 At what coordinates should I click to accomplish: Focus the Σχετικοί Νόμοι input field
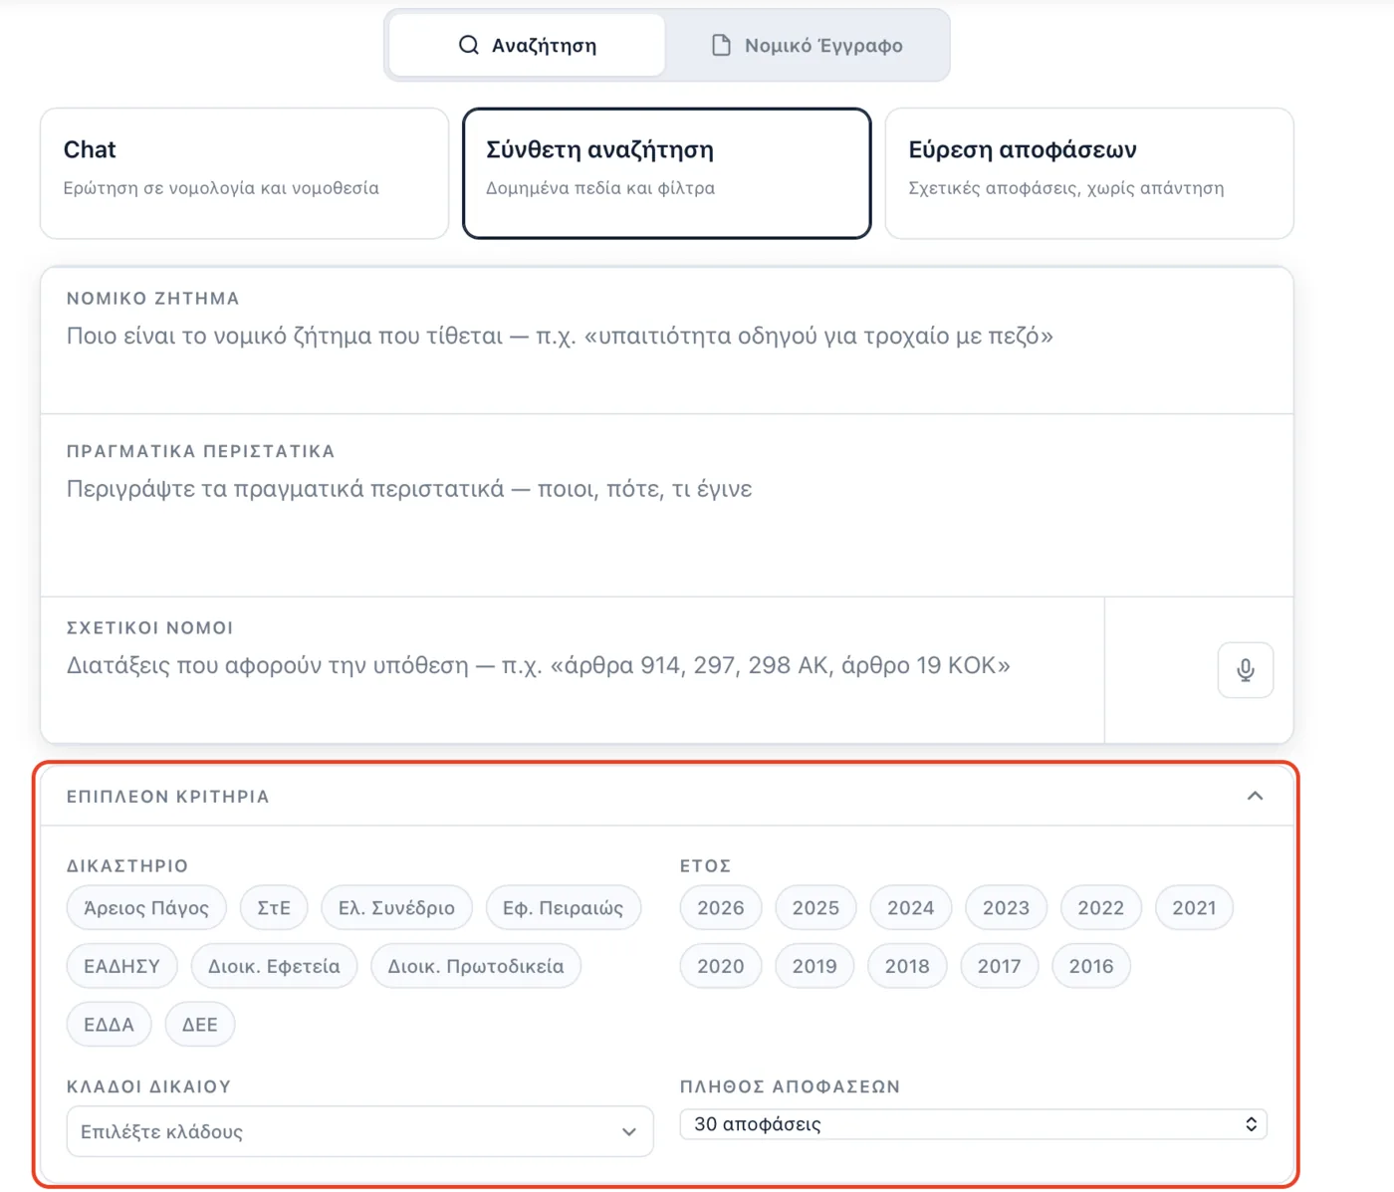(x=573, y=670)
